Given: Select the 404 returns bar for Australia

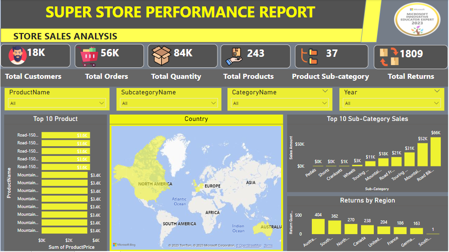Looking at the screenshot, I should (318, 226).
